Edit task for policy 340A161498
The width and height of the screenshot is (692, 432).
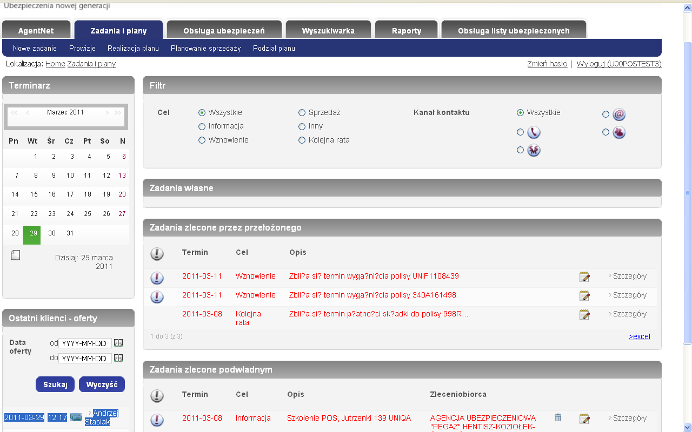coord(584,296)
